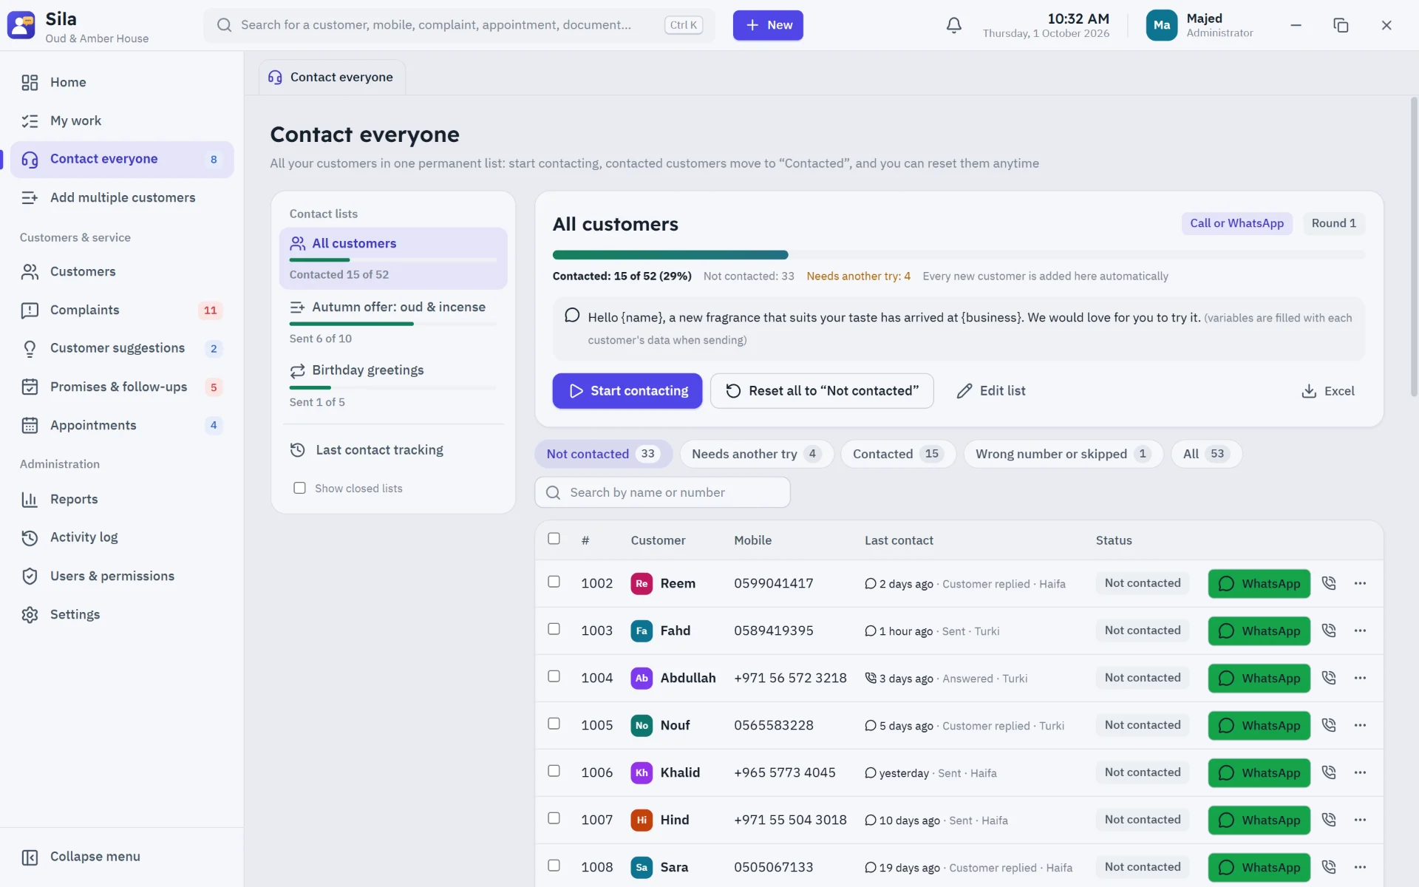The height and width of the screenshot is (887, 1419).
Task: Tick the checkbox for customer 1008 Sara
Action: tap(554, 866)
